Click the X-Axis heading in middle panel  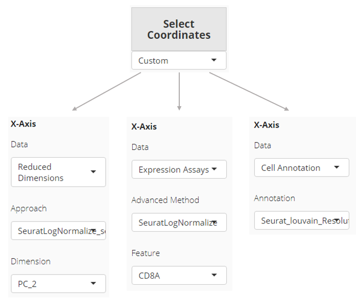click(144, 127)
